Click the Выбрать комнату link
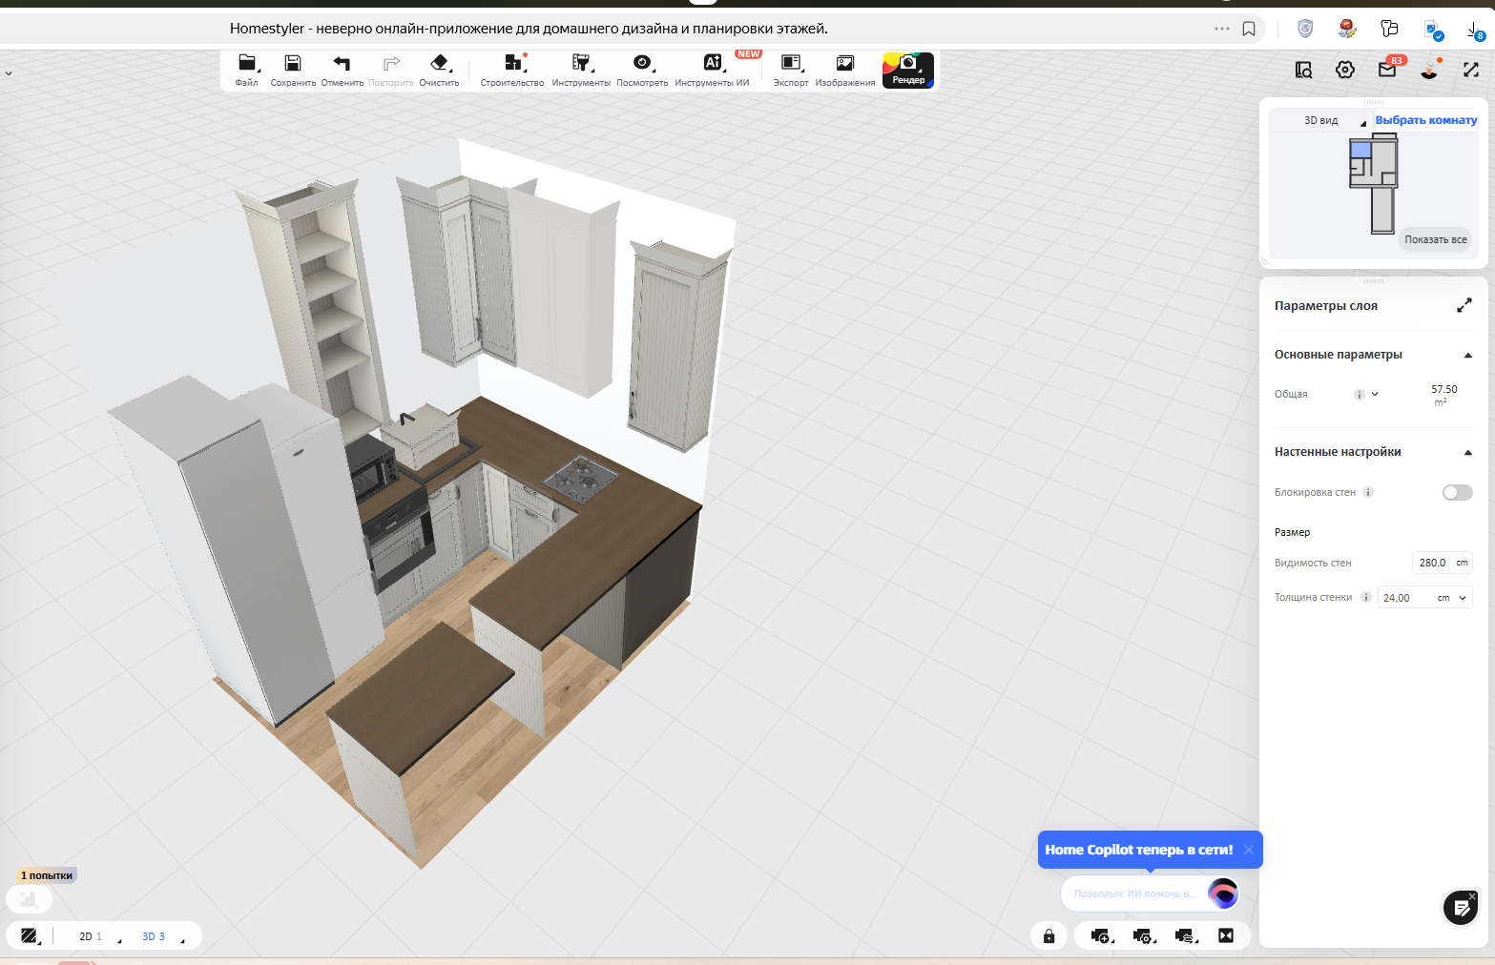This screenshot has width=1495, height=965. pyautogui.click(x=1425, y=120)
